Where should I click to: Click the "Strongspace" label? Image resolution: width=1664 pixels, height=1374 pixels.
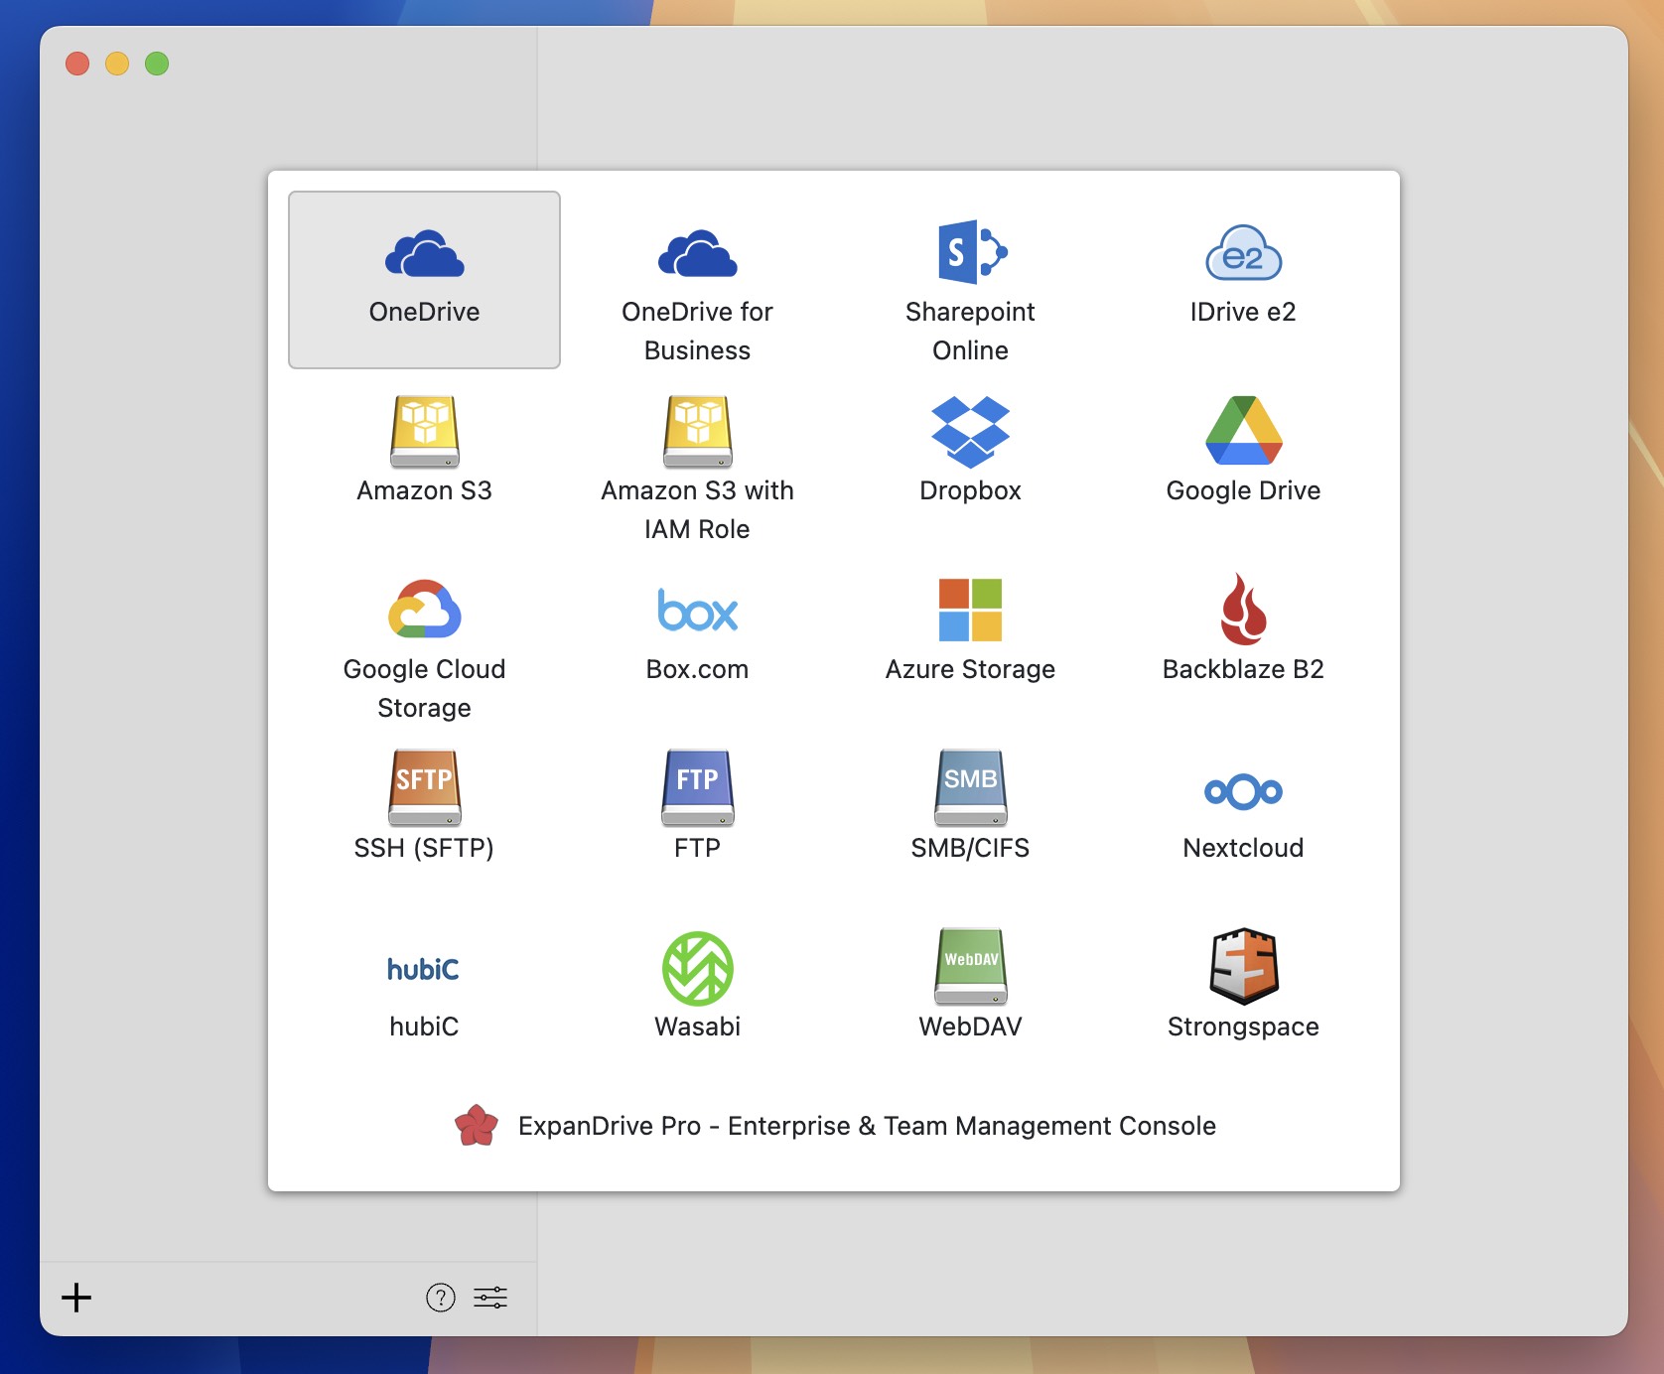tap(1243, 1027)
